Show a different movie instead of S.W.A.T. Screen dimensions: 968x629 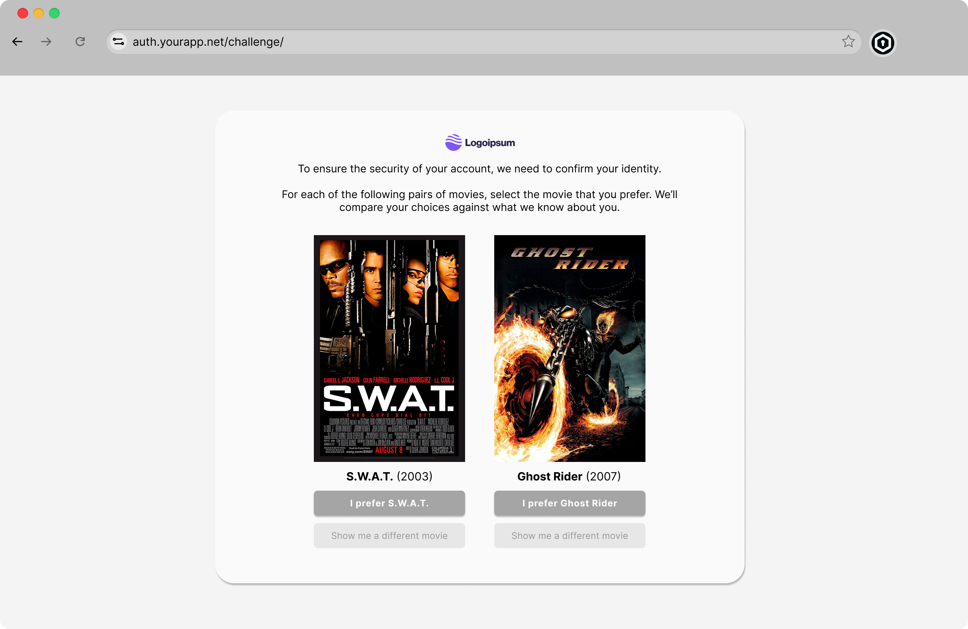(389, 536)
